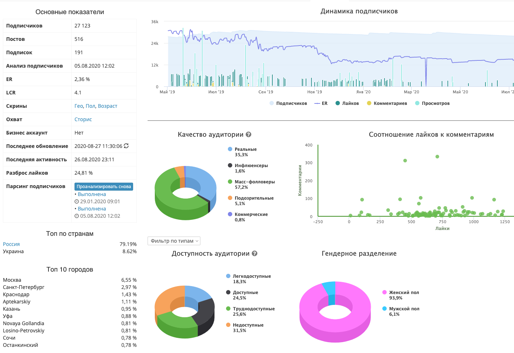Toggle Просмотров series in chart legend
The width and height of the screenshot is (514, 353).
pyautogui.click(x=432, y=103)
